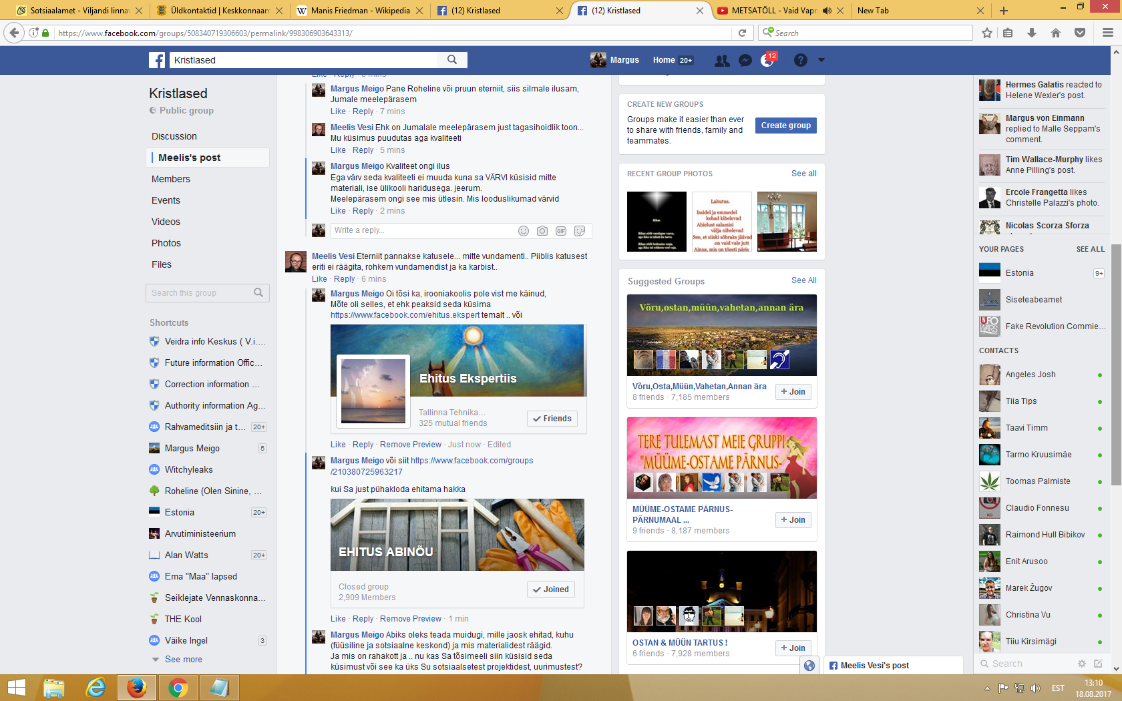
Task: Open Facebook notifications globe icon
Action: [x=767, y=60]
